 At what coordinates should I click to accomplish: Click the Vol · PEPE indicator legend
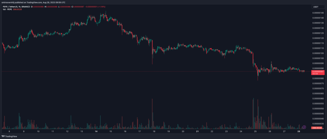[x=8, y=10]
